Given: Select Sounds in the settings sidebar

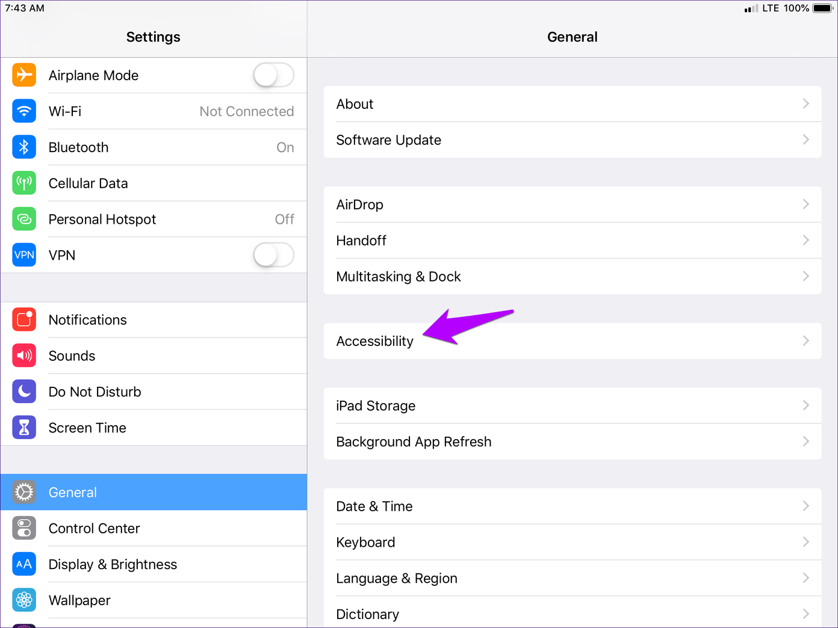Looking at the screenshot, I should point(72,356).
